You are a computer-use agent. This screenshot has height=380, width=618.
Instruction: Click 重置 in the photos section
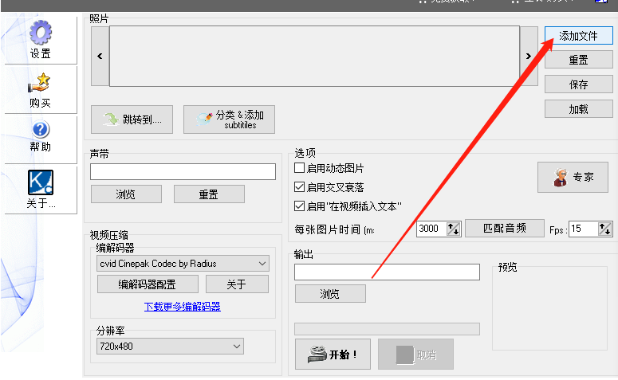coord(579,60)
